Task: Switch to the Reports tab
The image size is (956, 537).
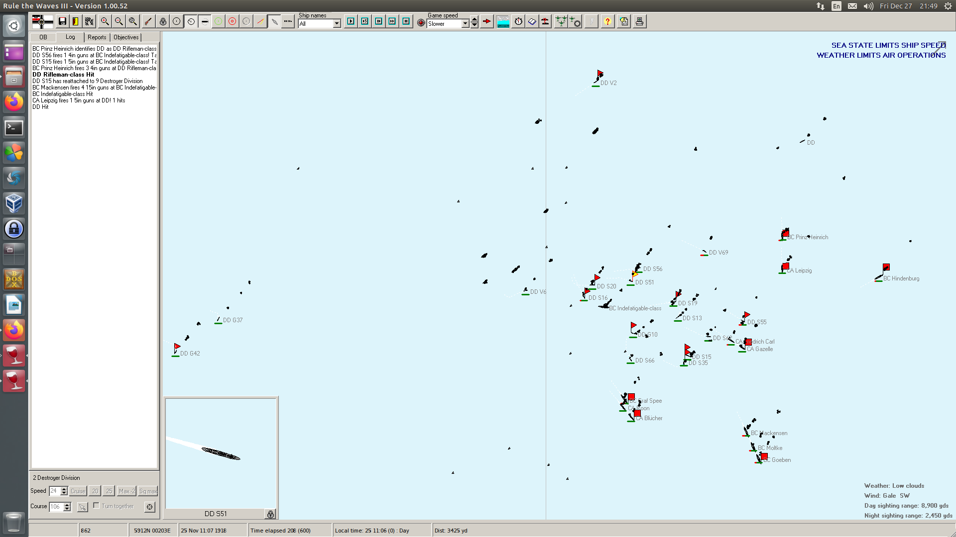Action: (x=97, y=37)
